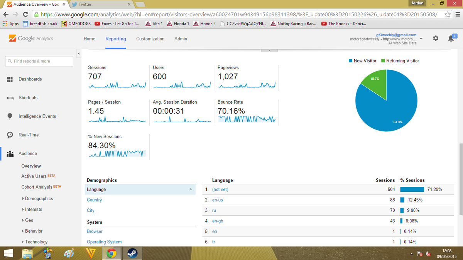The width and height of the screenshot is (463, 260).
Task: Expand the Technology sidebar section
Action: 35,242
